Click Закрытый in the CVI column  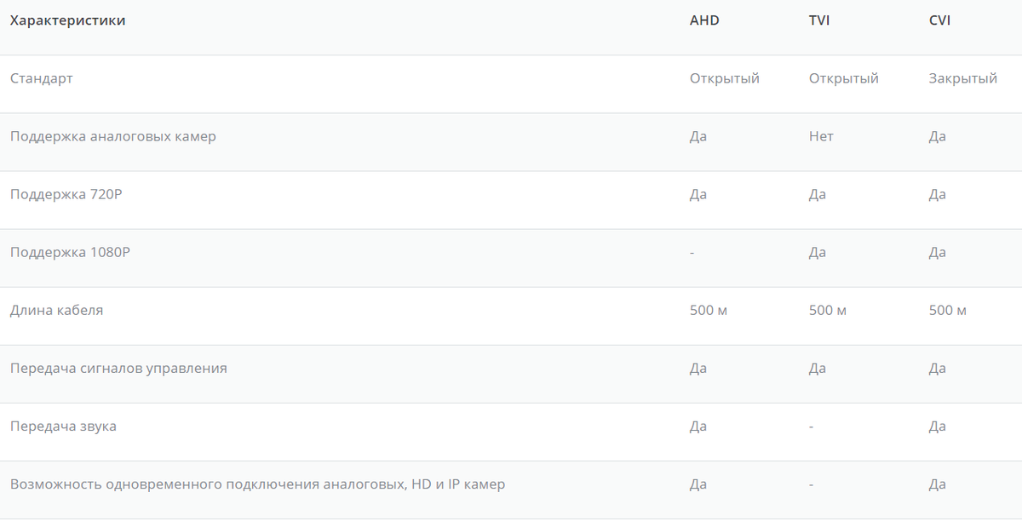pos(963,78)
